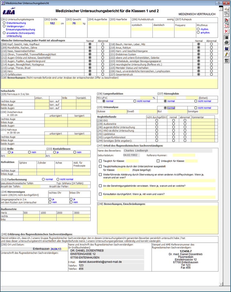Screen dimensions: 231x292
Task: Select nicht normal for Farberkennung
Action: [58, 179]
